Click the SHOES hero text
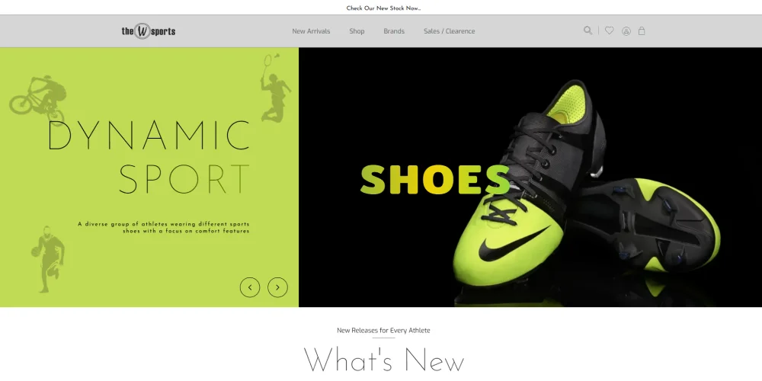 [x=434, y=181]
